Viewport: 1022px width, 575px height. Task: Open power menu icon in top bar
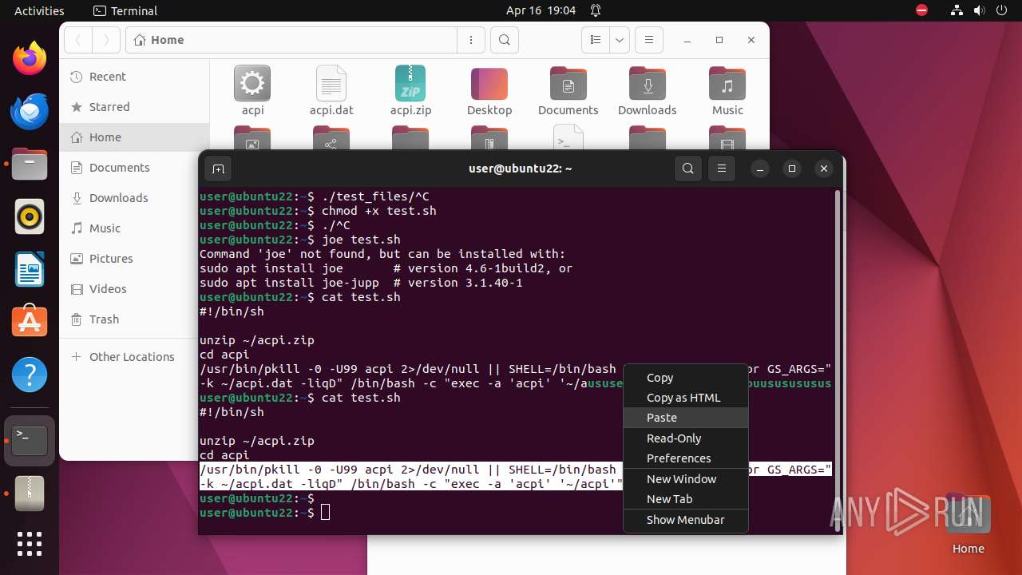(x=1001, y=10)
